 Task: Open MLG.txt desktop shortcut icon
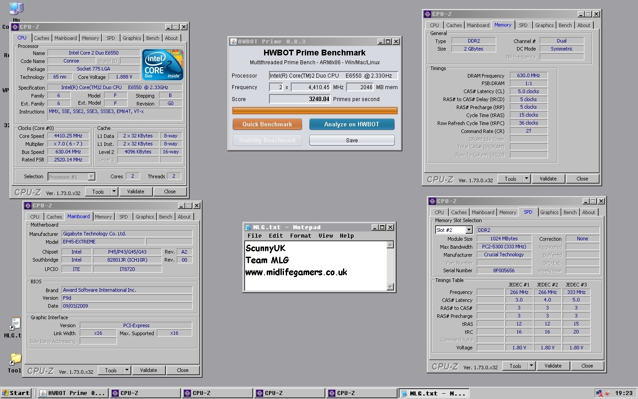click(16, 324)
